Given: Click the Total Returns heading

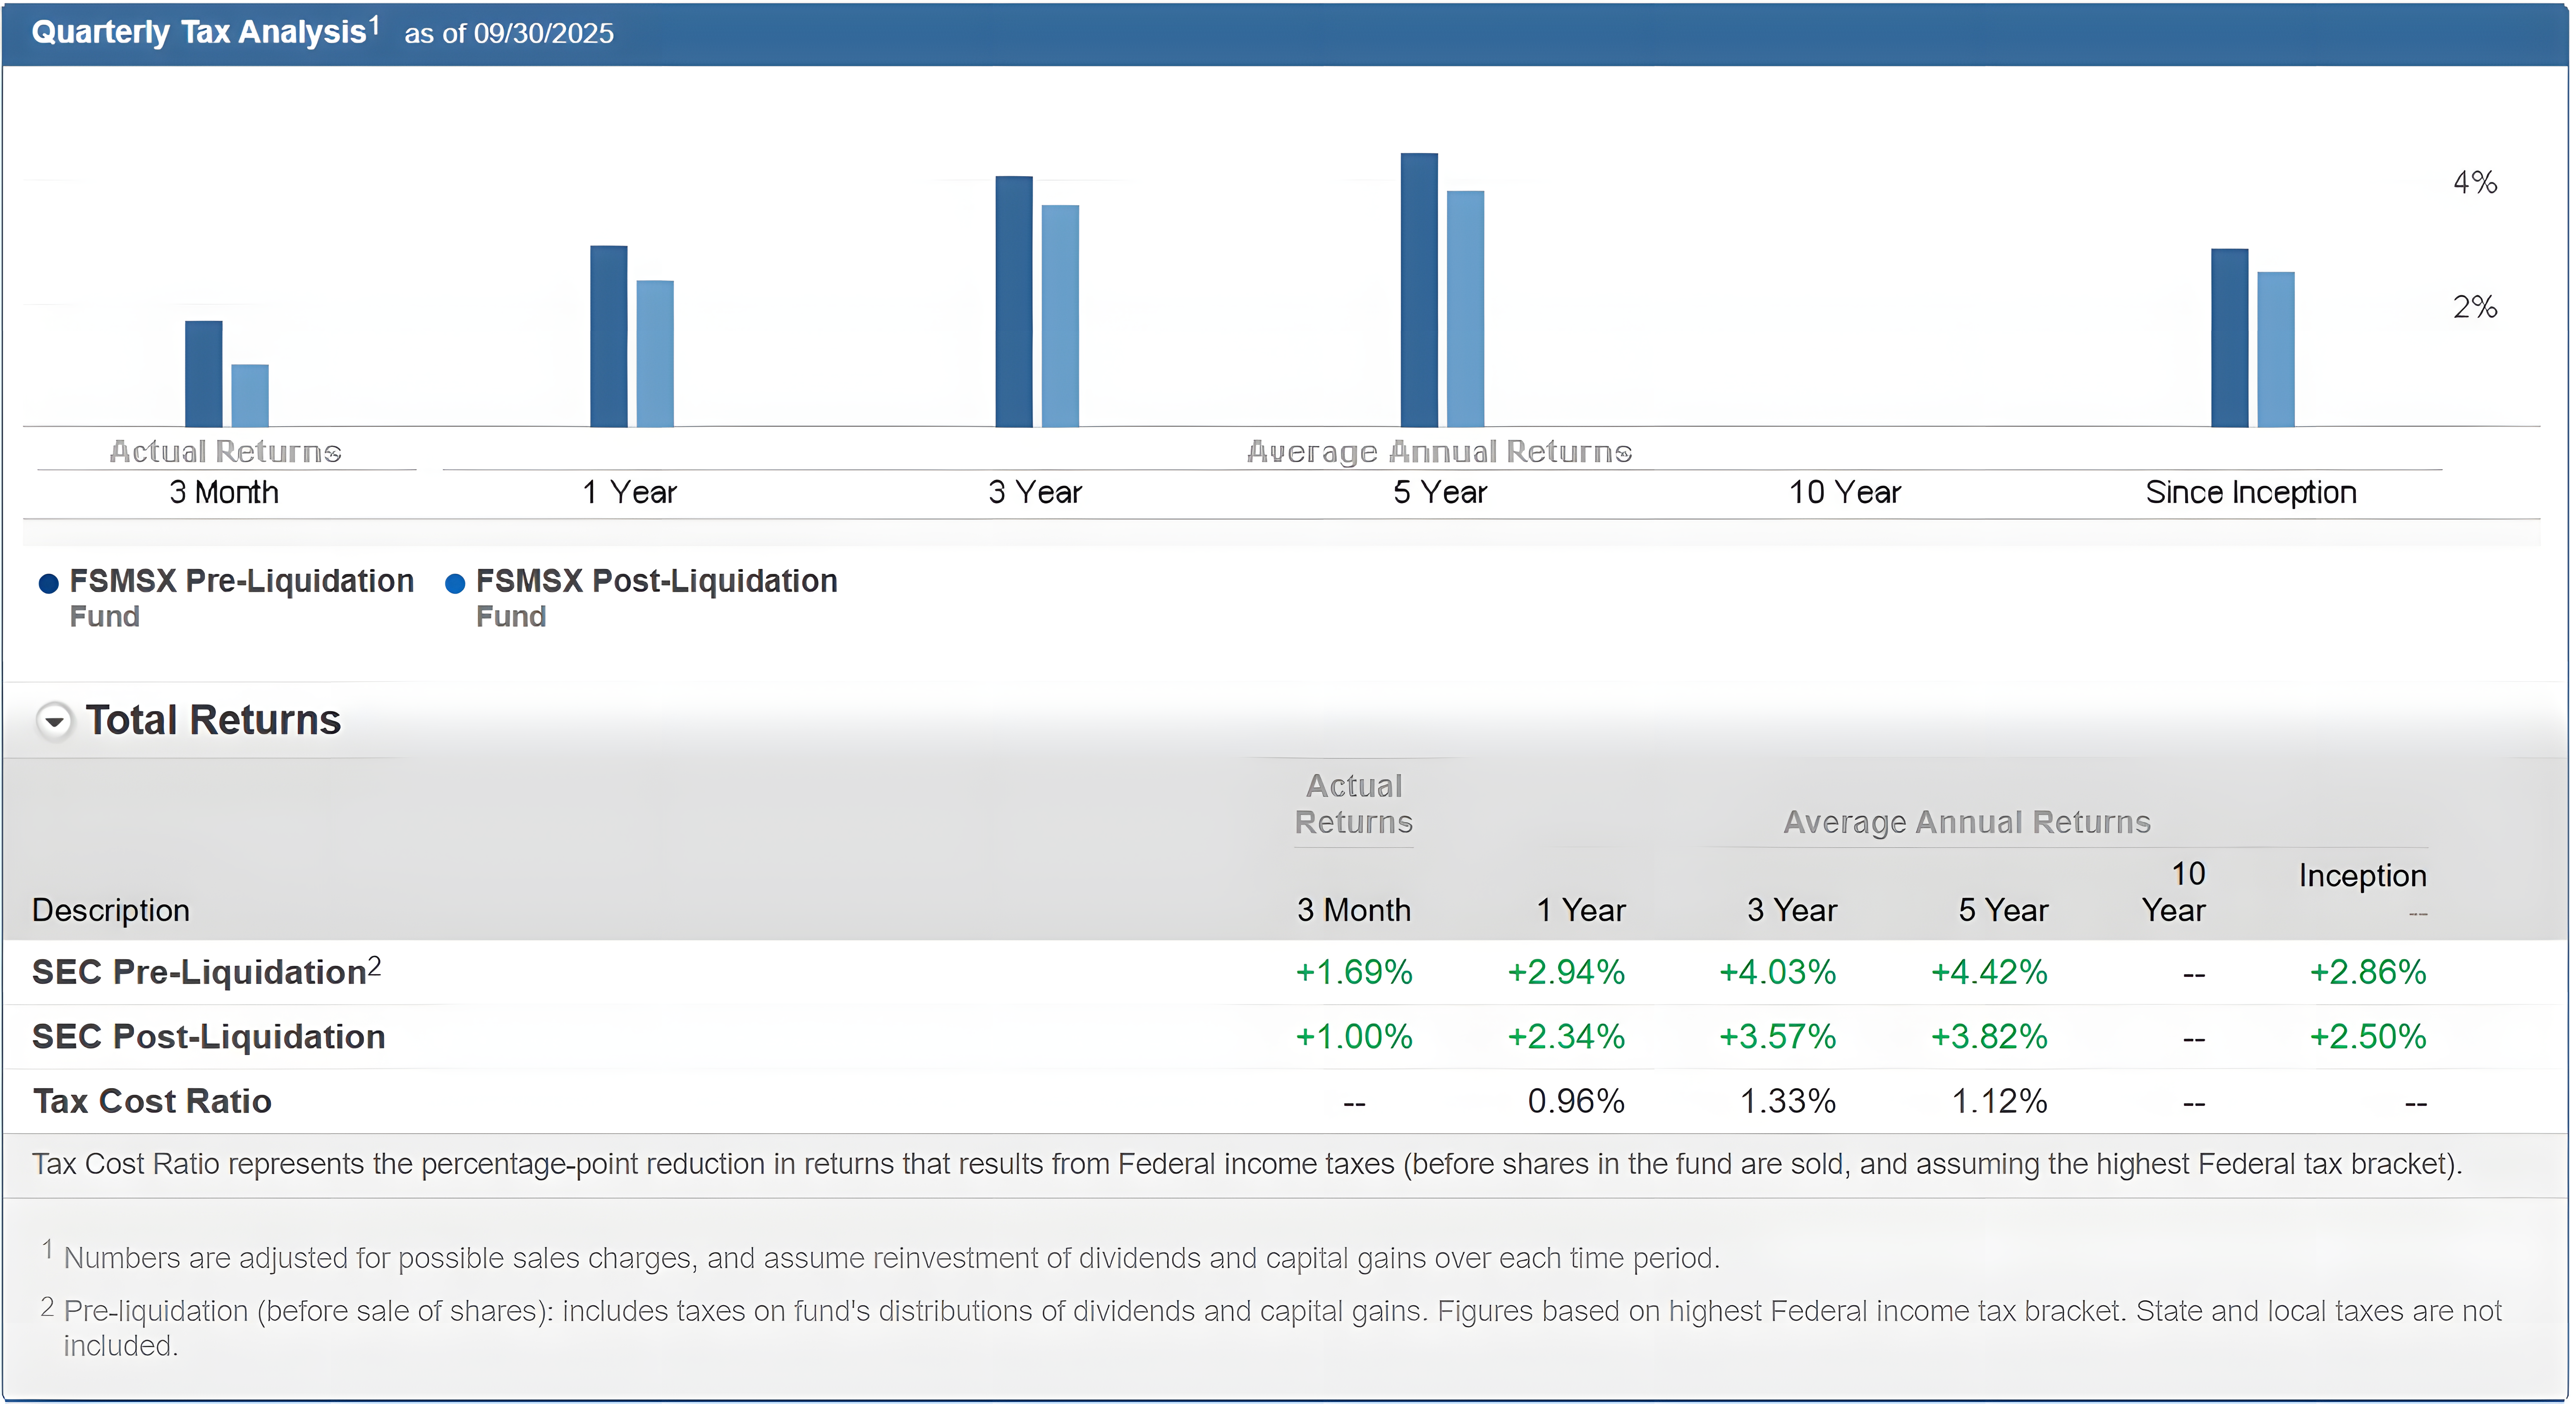Looking at the screenshot, I should (213, 719).
